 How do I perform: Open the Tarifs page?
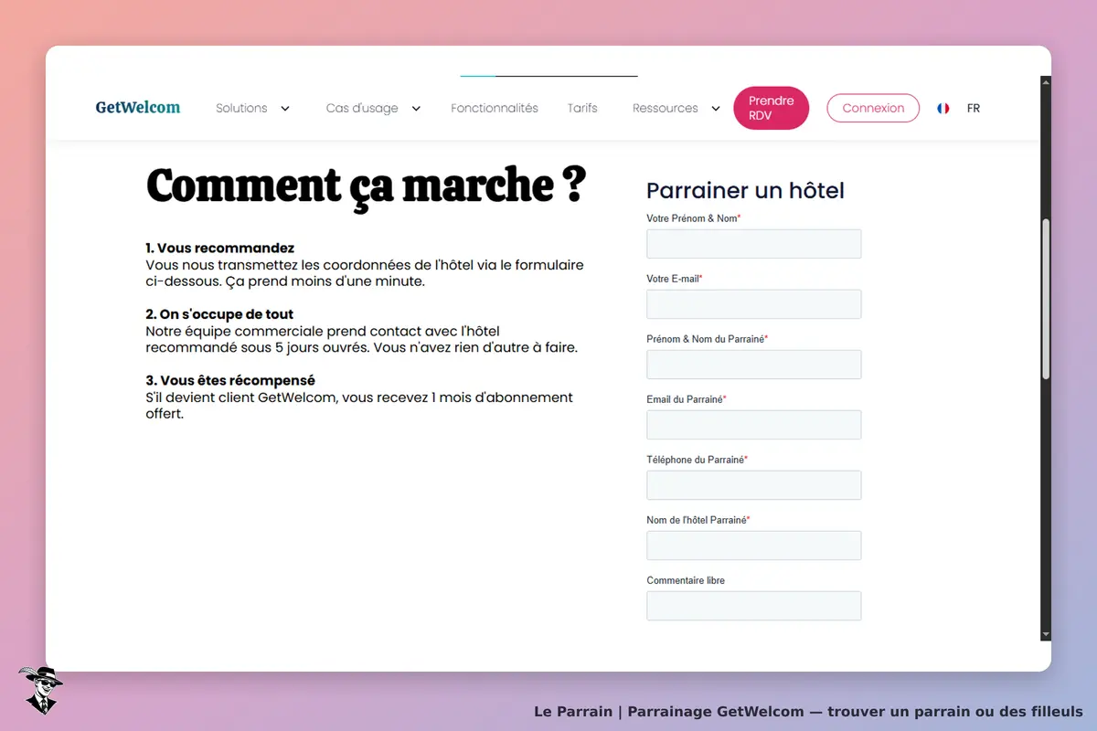[582, 108]
